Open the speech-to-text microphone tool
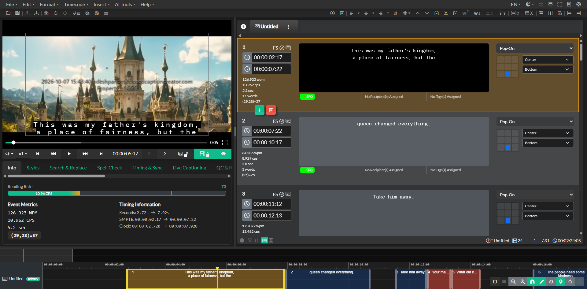This screenshot has height=289, width=587. pos(76,13)
